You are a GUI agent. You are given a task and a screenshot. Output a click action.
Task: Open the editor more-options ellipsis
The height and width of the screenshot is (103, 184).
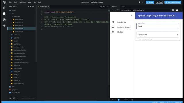click(108, 7)
